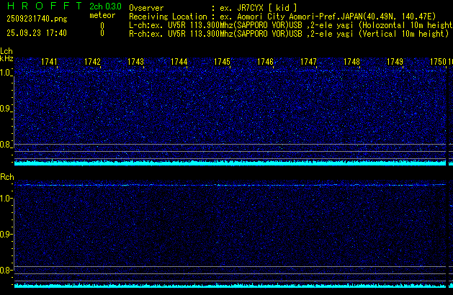Click the HROFFT title text
Screen dimensions: 453x295
[42, 6]
